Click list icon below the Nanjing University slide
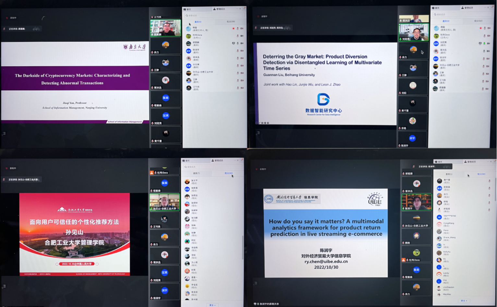Viewport: 497px width, 307px height. [4, 134]
